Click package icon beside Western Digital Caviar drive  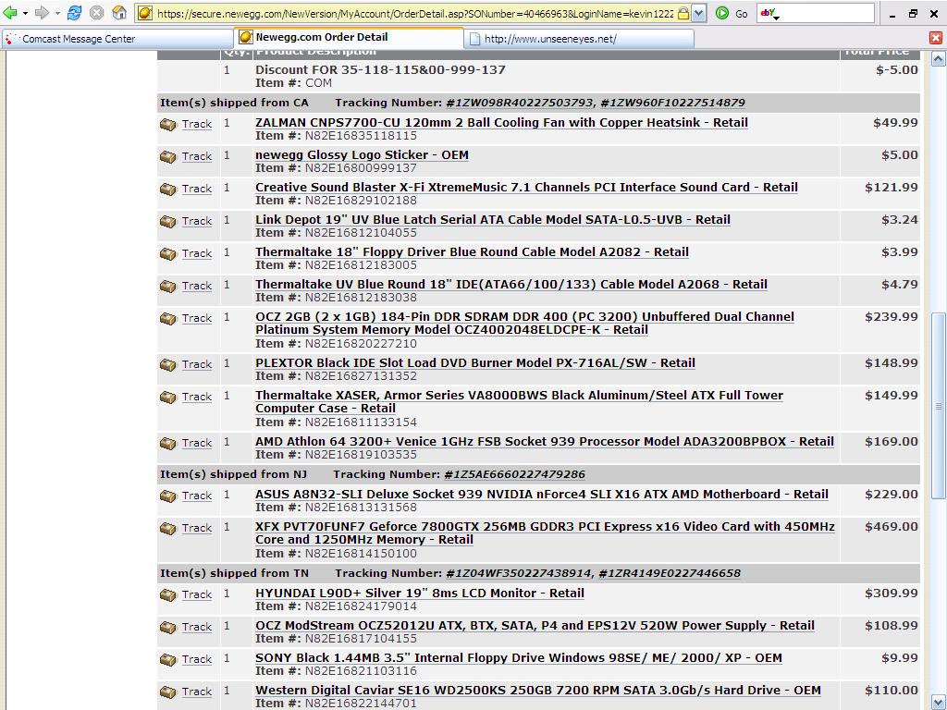(x=168, y=692)
